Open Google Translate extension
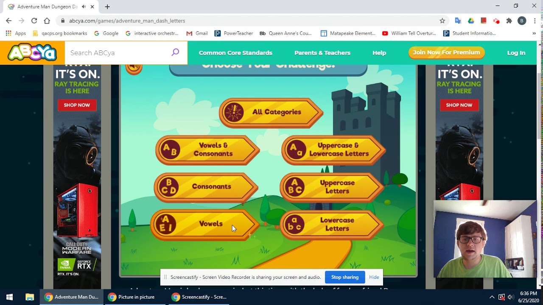This screenshot has width=543, height=305. tap(458, 21)
